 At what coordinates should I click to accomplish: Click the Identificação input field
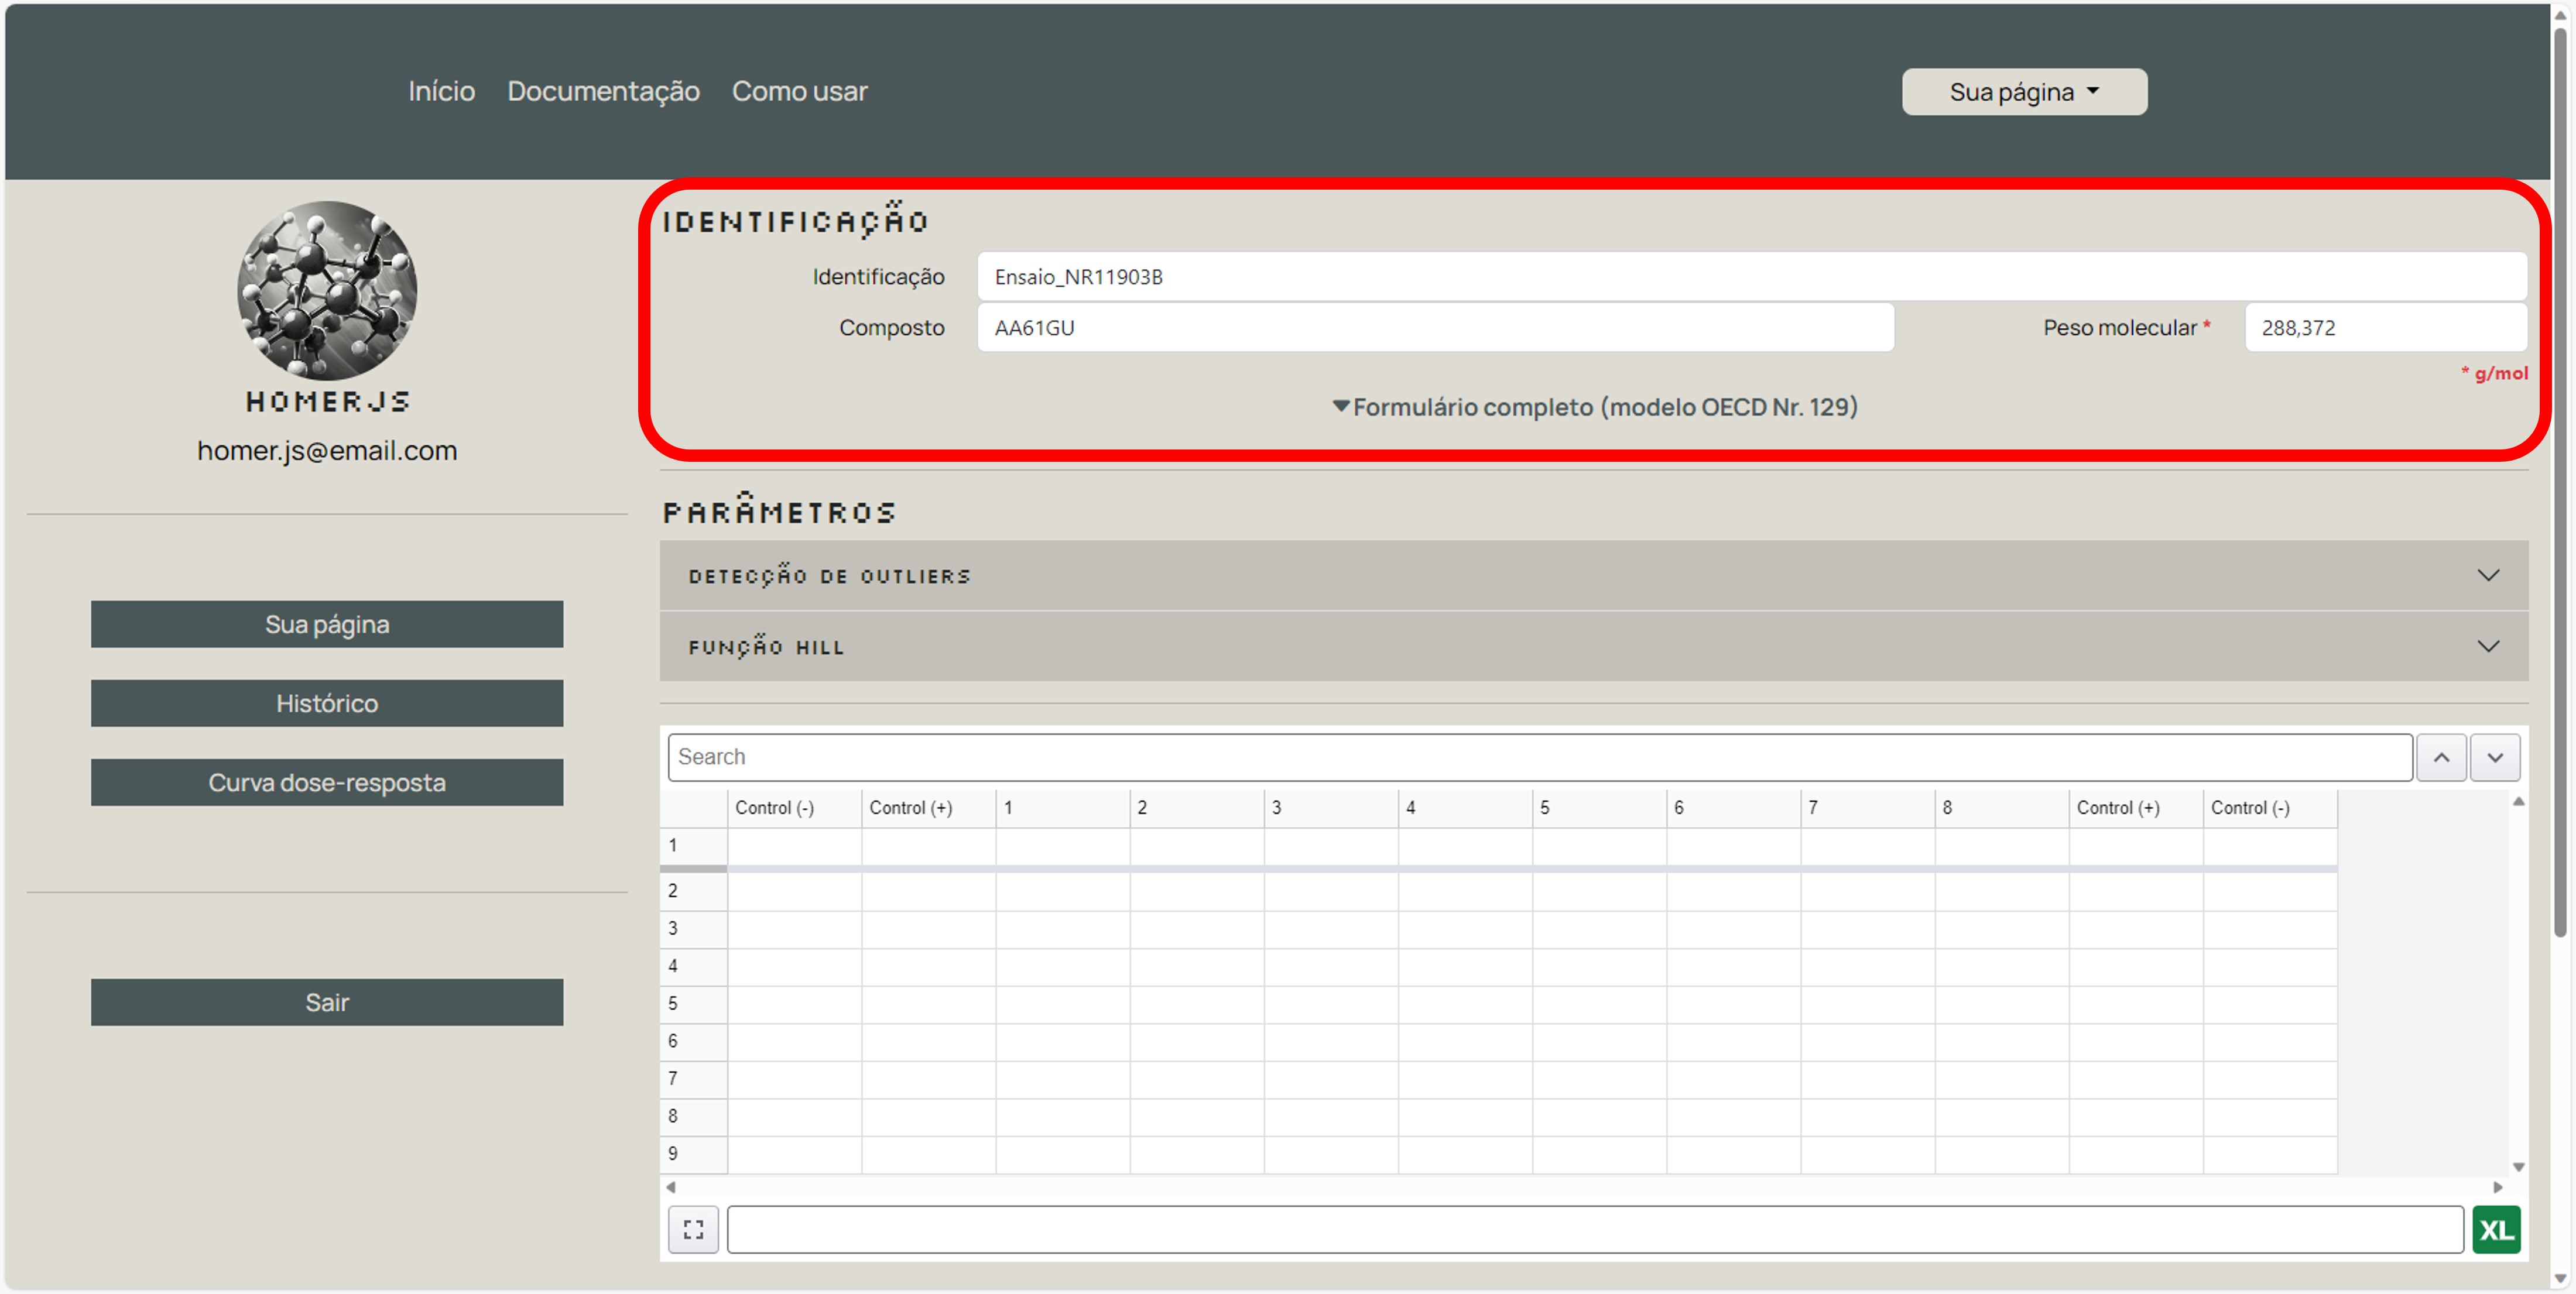point(1752,277)
